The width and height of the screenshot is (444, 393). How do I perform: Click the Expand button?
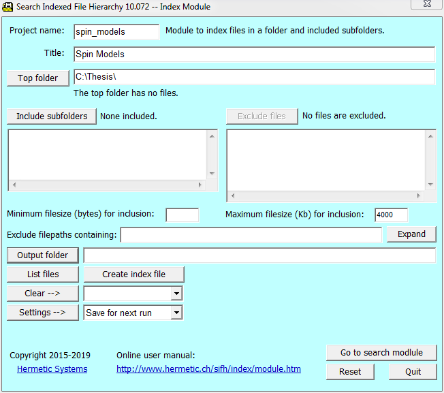click(411, 234)
